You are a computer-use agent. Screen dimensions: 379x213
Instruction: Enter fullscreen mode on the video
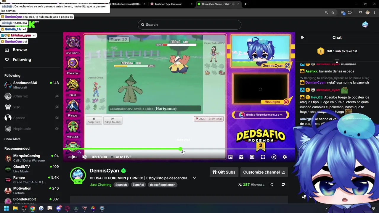pos(263,157)
